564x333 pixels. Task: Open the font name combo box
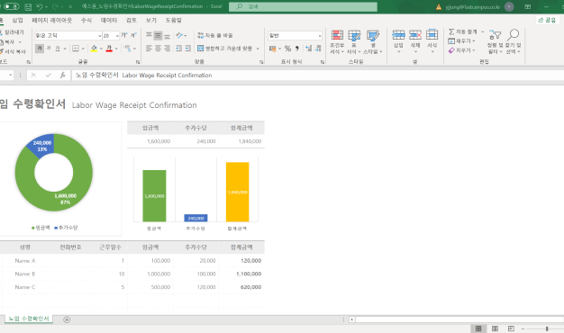68,36
